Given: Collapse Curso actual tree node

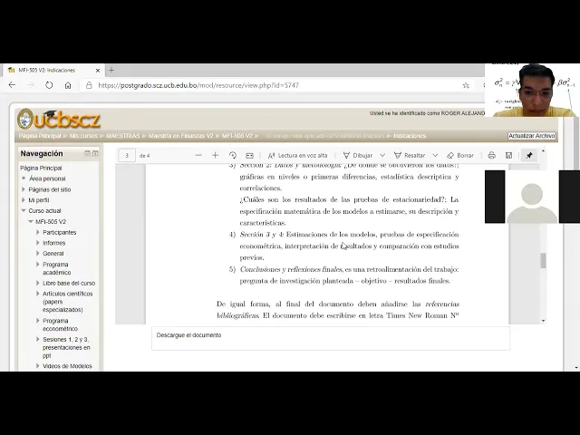Looking at the screenshot, I should [24, 210].
